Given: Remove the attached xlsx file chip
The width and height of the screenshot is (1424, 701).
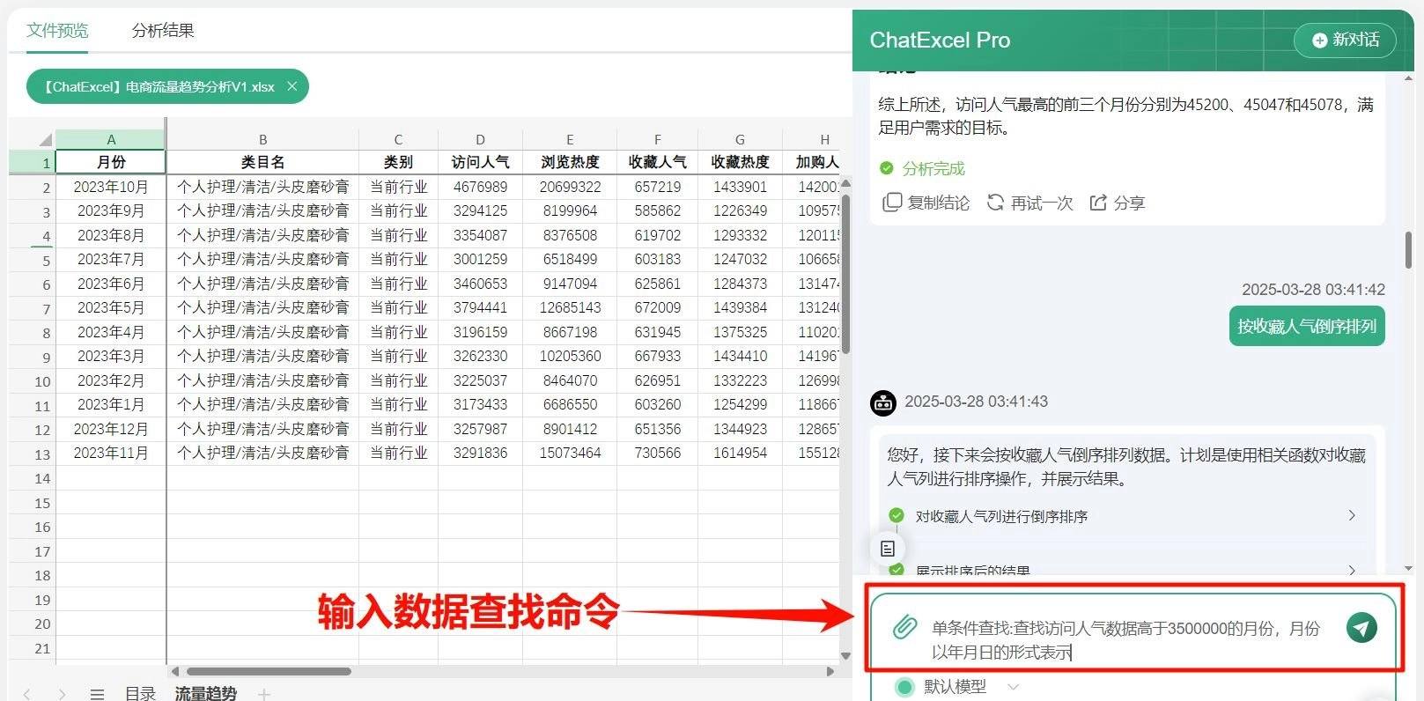Looking at the screenshot, I should 292,86.
